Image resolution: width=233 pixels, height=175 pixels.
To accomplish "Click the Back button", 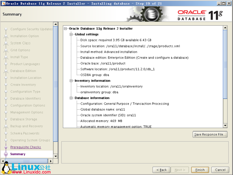I will pos(161,170).
